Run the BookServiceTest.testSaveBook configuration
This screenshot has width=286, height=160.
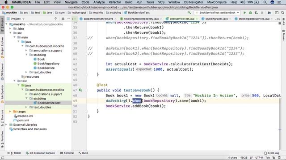(x=244, y=13)
